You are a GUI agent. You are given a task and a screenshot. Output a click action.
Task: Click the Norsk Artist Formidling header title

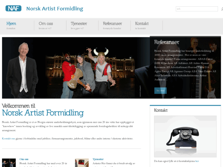pos(55,9)
